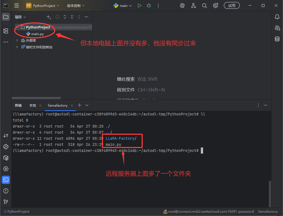
Task: Open Git version control tool window
Action: [x=6, y=202]
